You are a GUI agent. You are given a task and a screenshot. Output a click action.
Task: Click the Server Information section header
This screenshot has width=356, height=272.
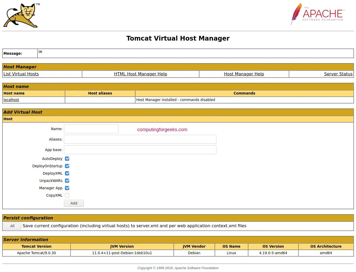coord(178,240)
